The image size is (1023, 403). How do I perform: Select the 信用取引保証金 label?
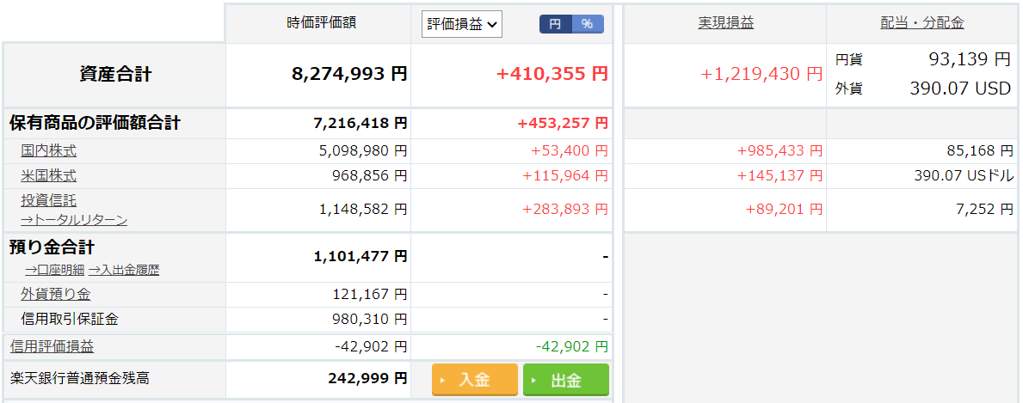[70, 320]
